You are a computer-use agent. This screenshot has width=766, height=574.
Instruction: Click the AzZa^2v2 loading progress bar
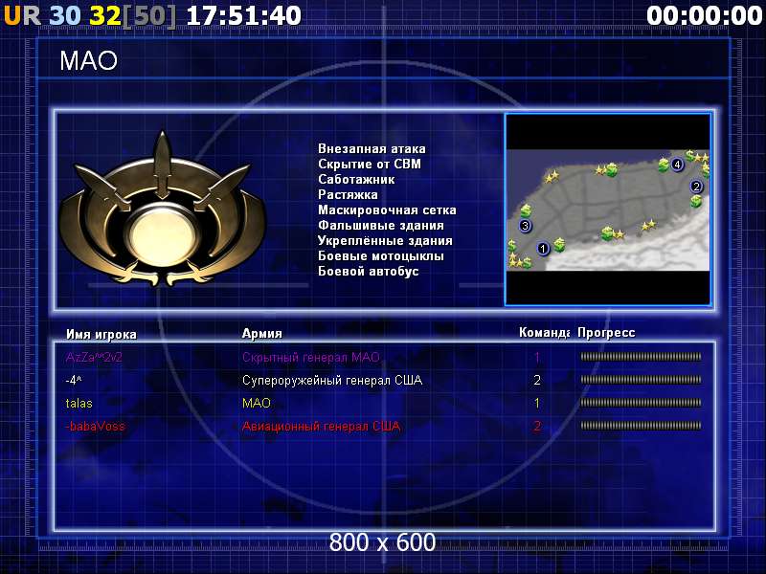pos(641,357)
